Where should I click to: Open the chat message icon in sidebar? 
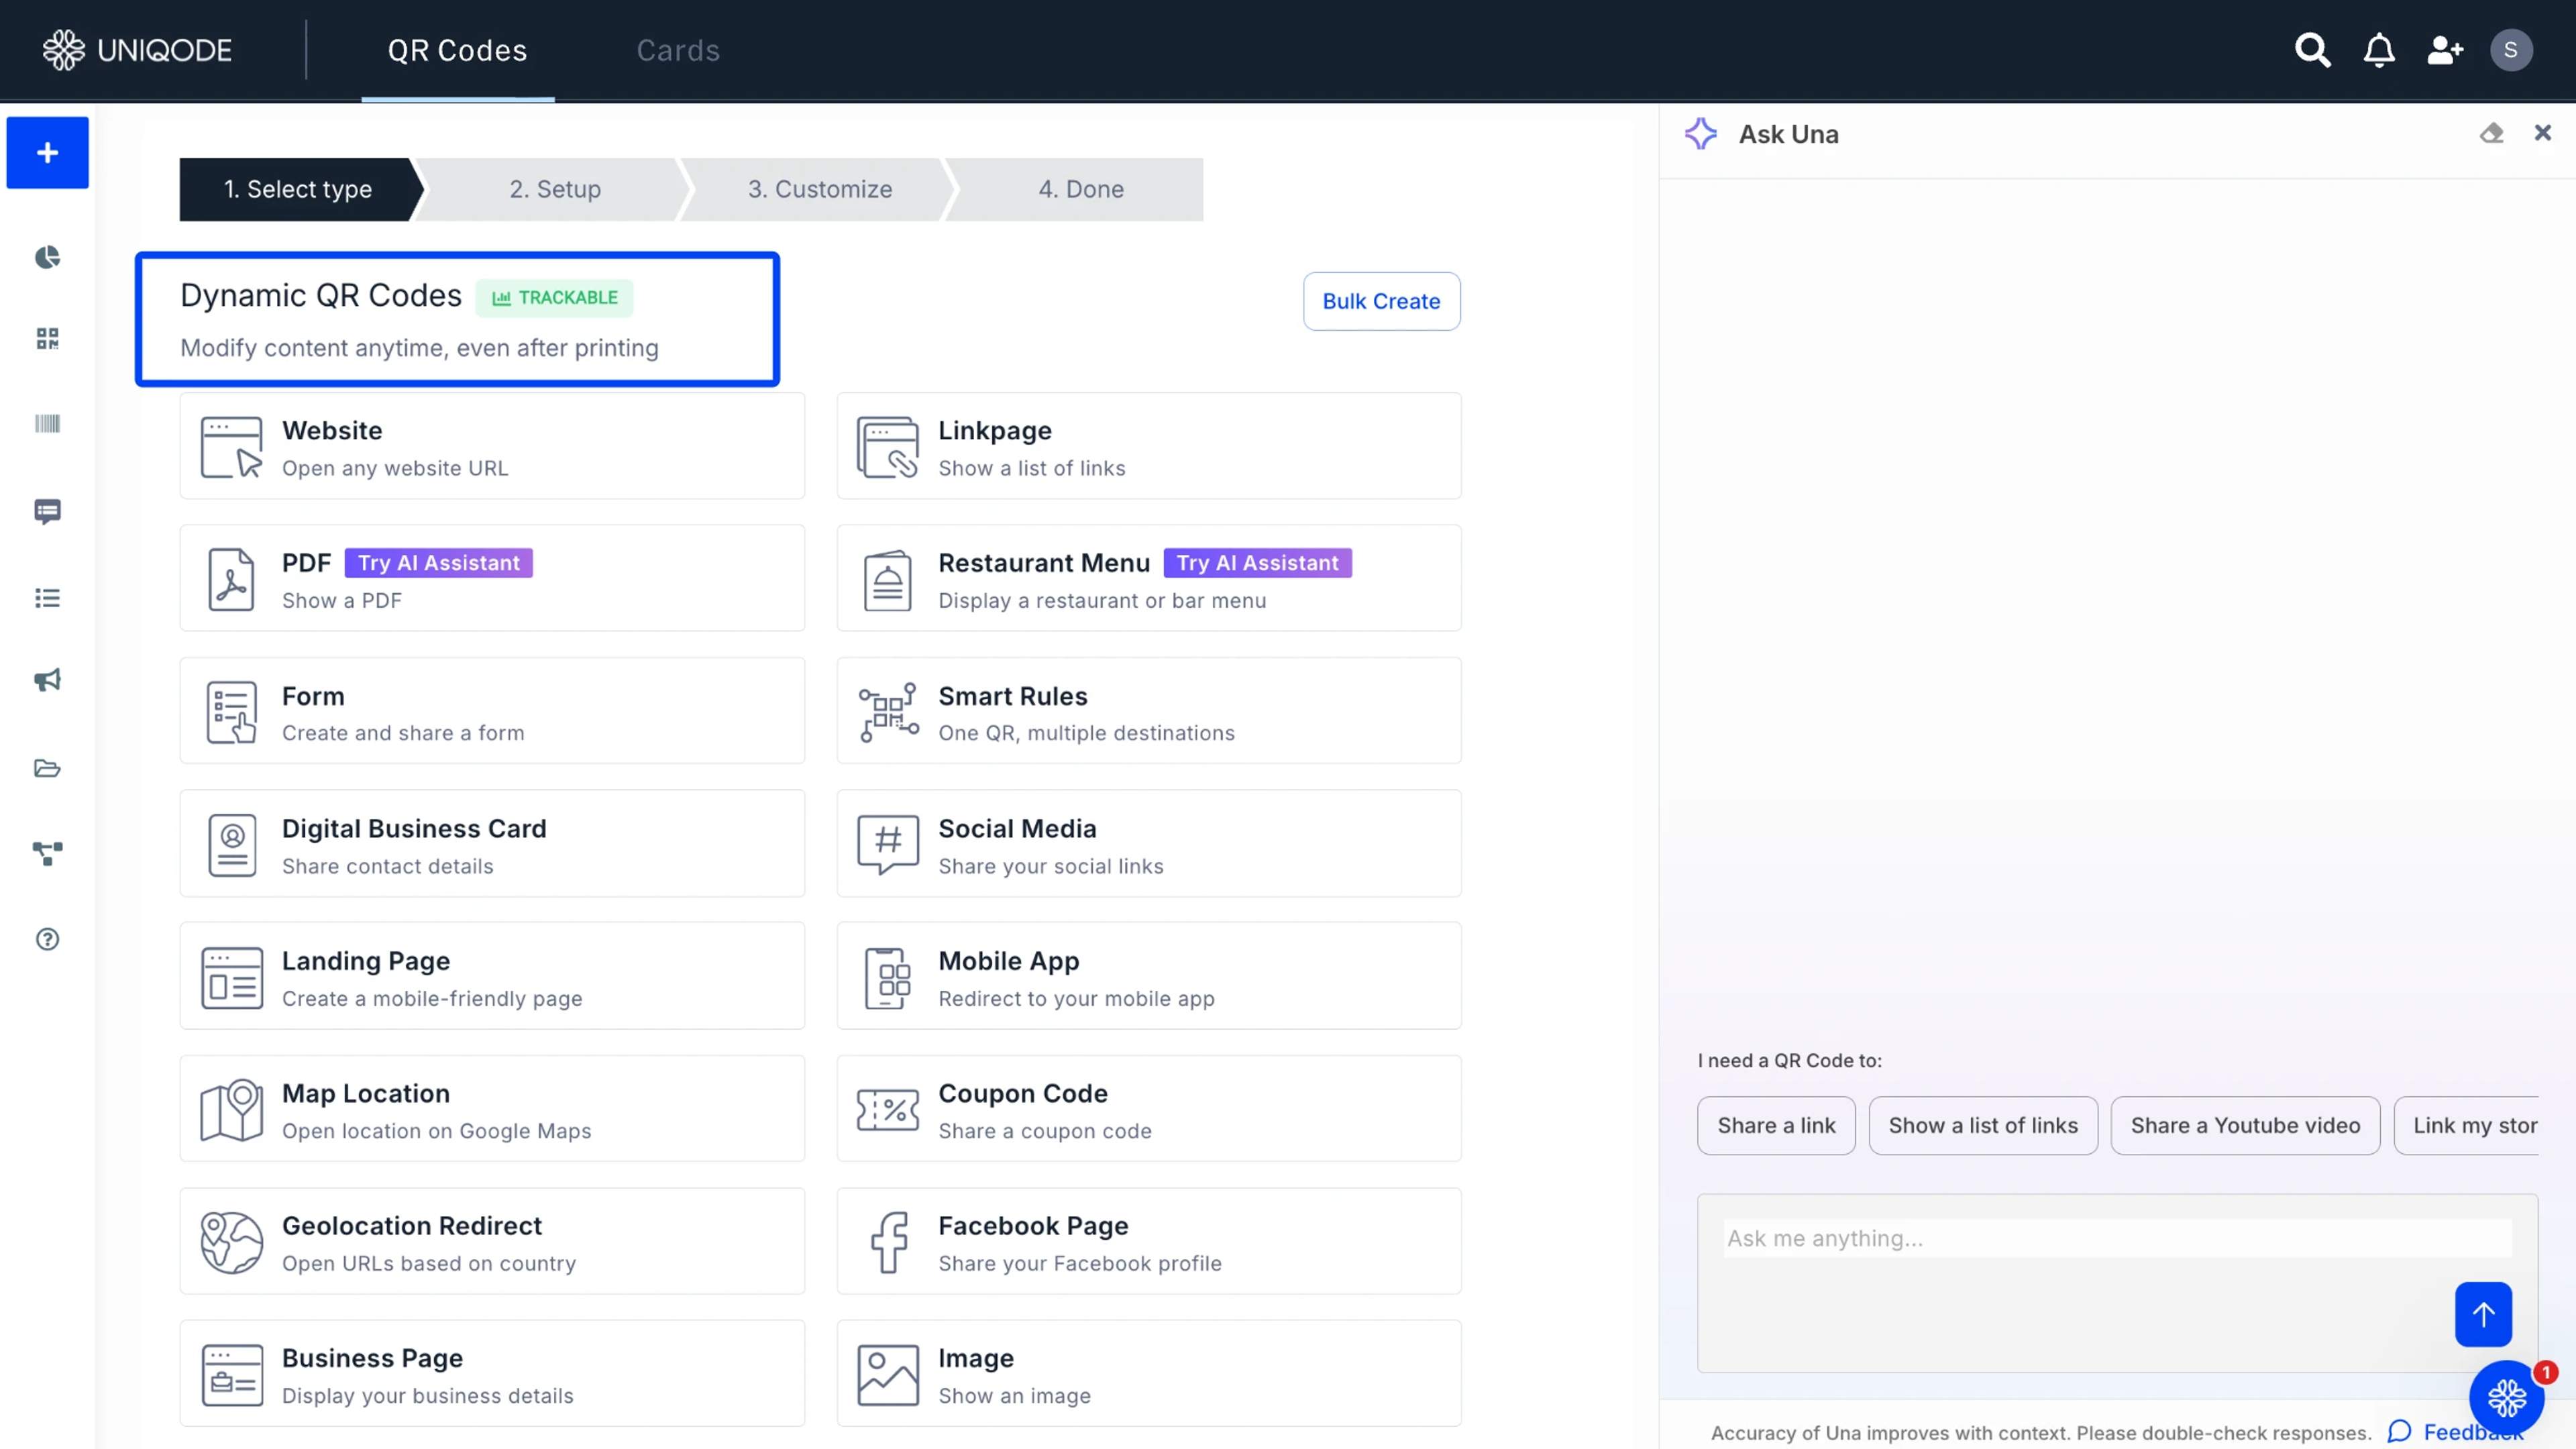(47, 512)
